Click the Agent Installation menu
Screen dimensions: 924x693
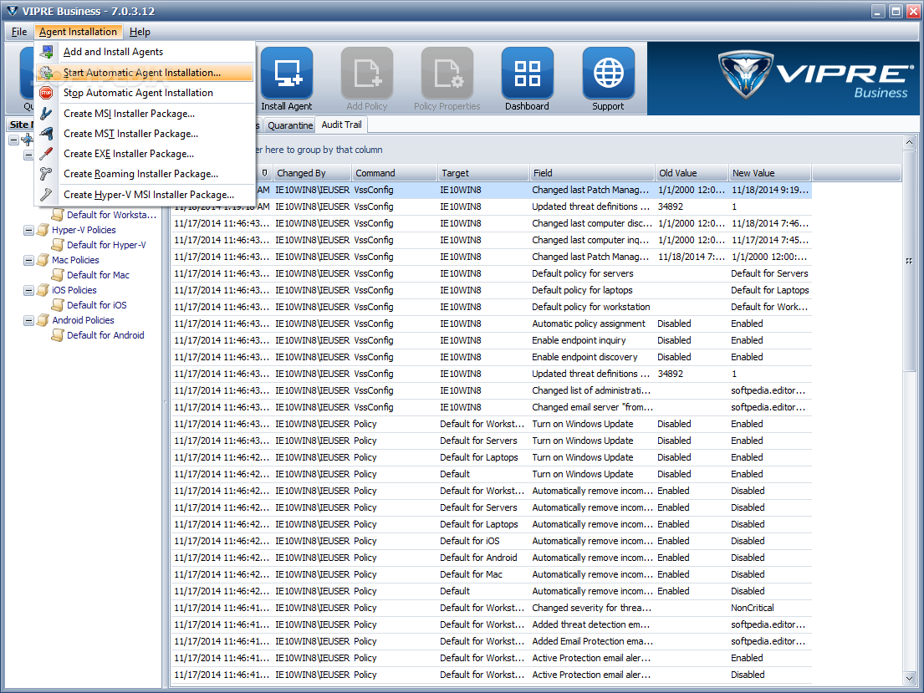(78, 32)
